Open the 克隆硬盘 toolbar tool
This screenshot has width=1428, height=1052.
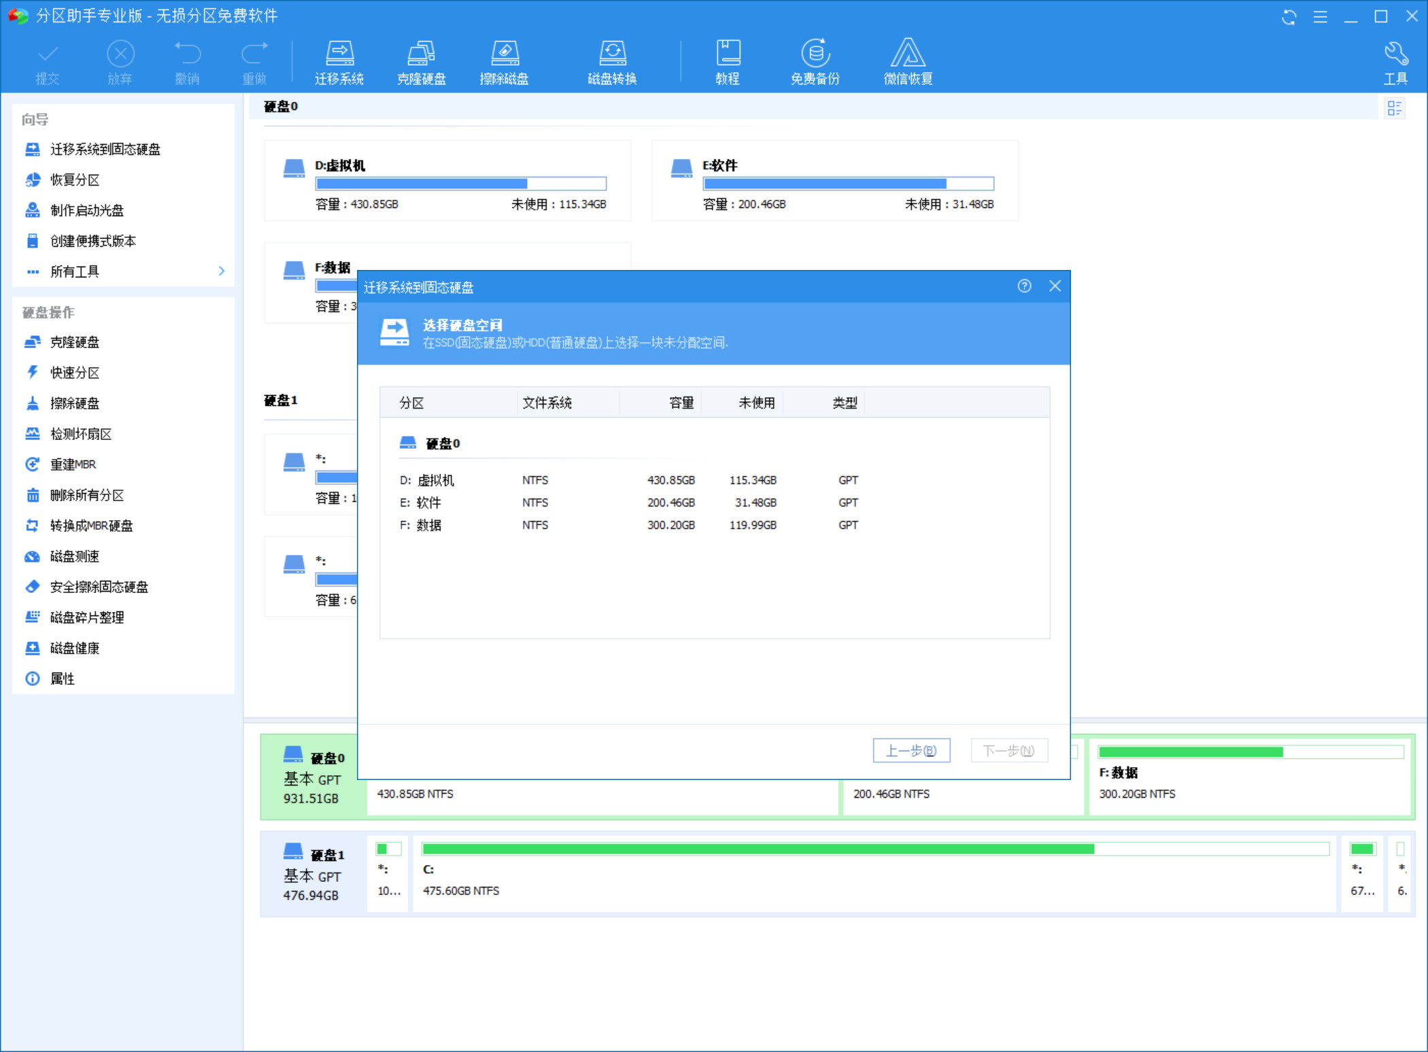(421, 61)
